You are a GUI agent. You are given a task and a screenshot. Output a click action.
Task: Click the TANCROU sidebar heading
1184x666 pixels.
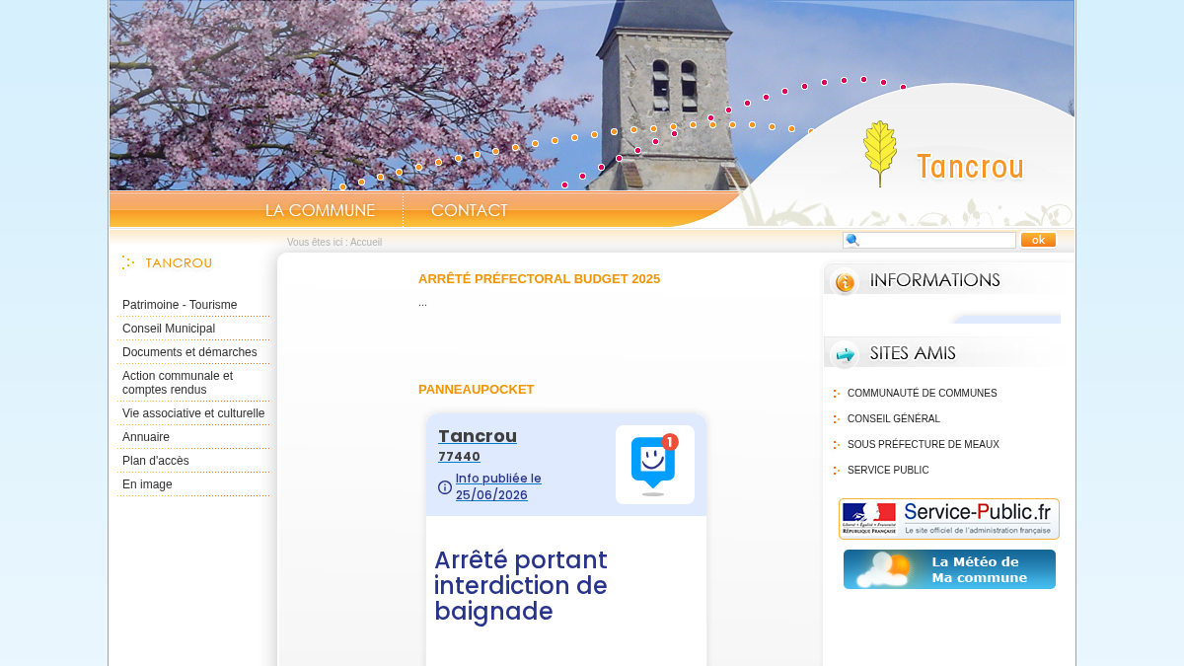[x=179, y=263]
